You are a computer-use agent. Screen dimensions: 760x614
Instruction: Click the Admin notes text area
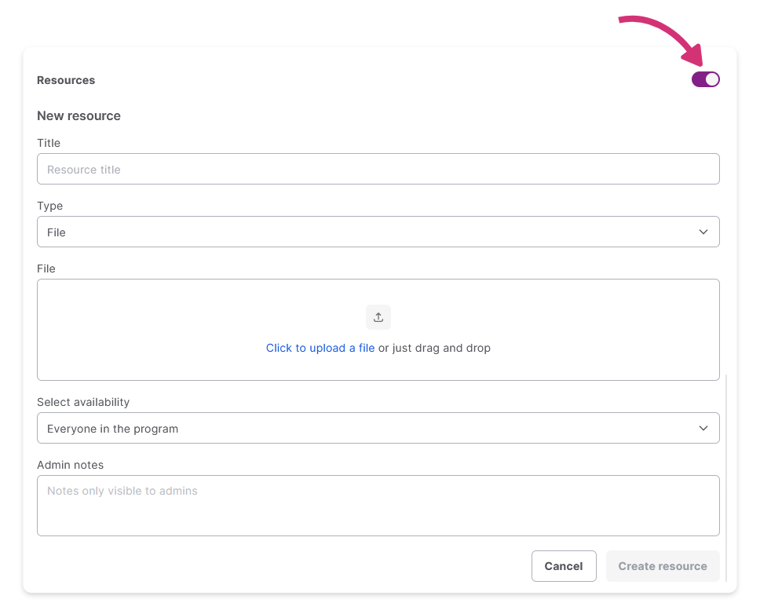tap(378, 506)
